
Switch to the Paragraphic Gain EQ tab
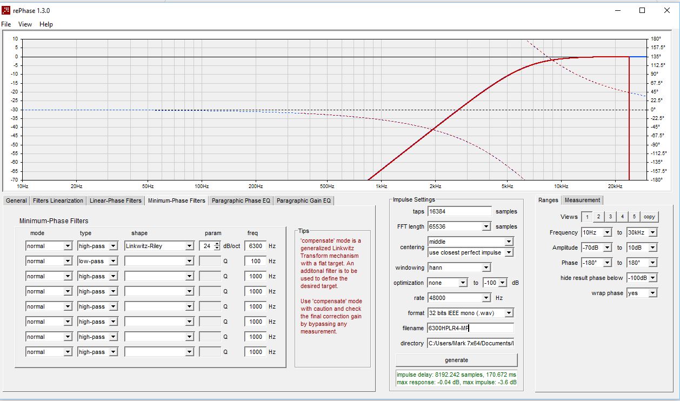304,201
